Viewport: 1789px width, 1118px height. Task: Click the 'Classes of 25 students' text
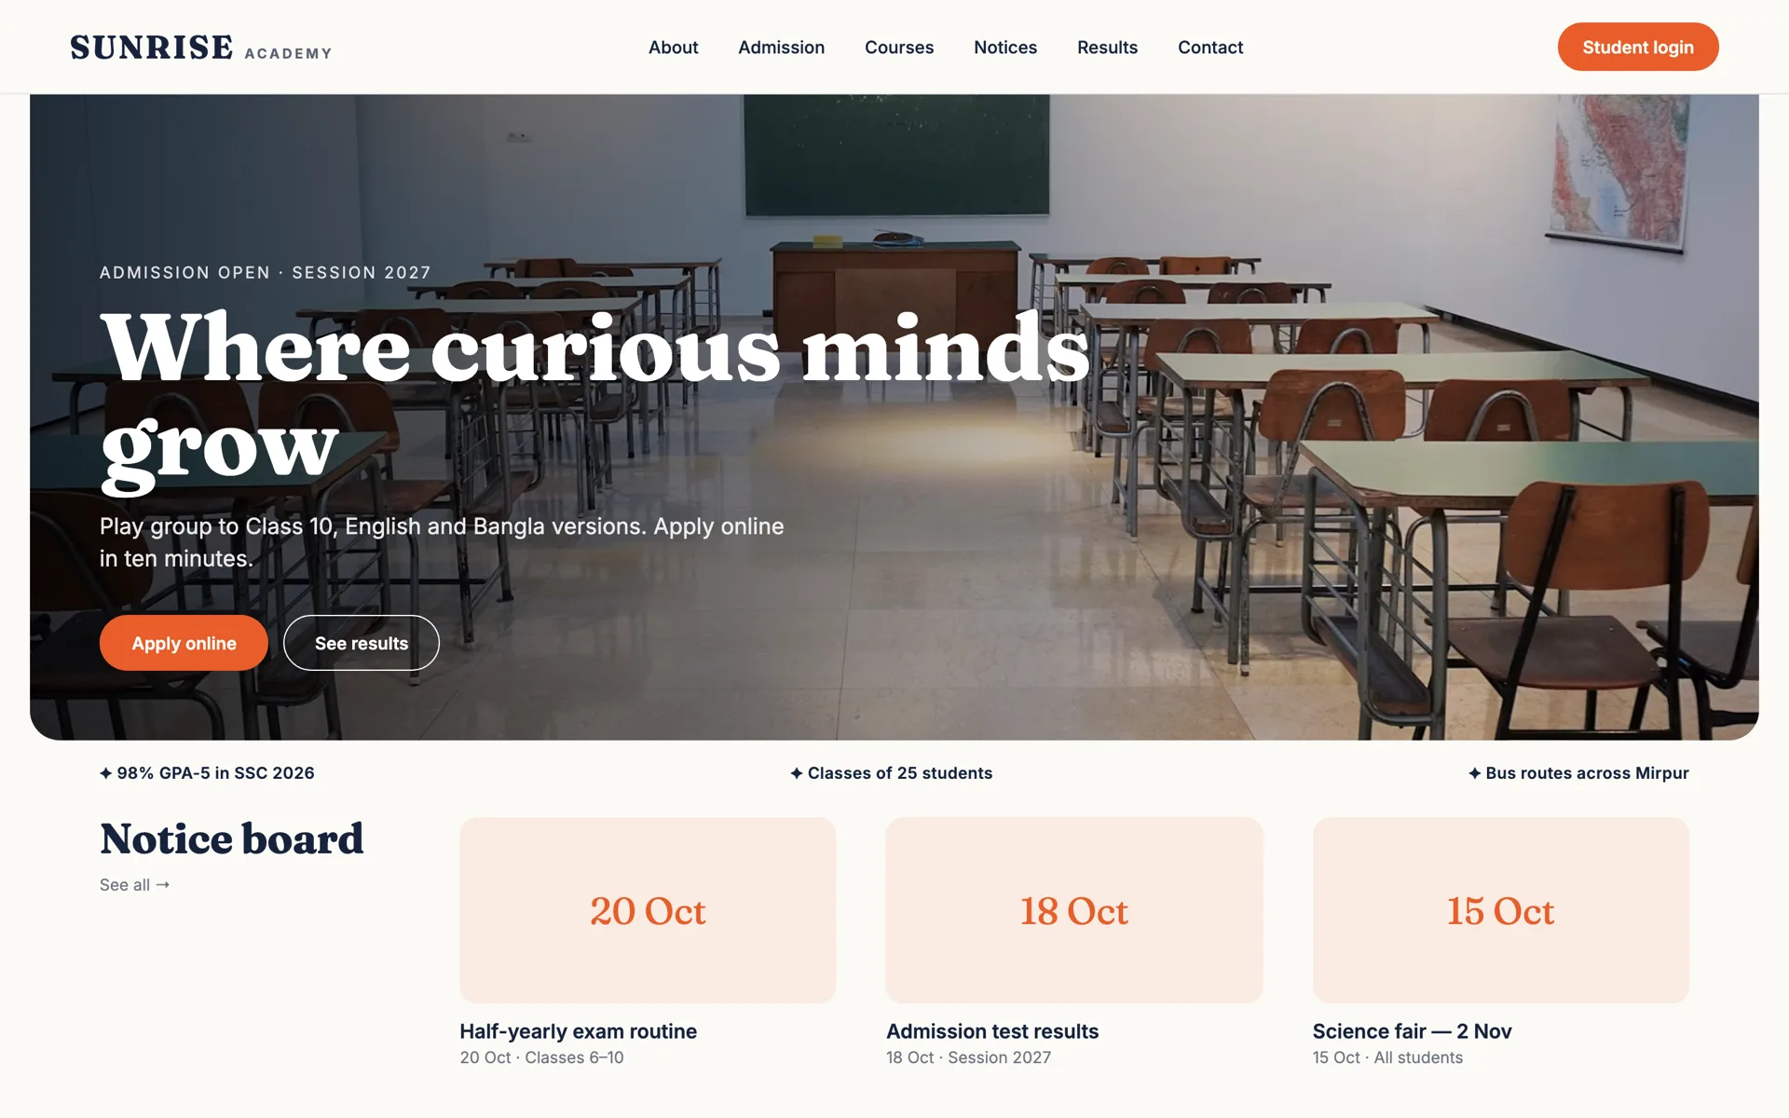(900, 773)
